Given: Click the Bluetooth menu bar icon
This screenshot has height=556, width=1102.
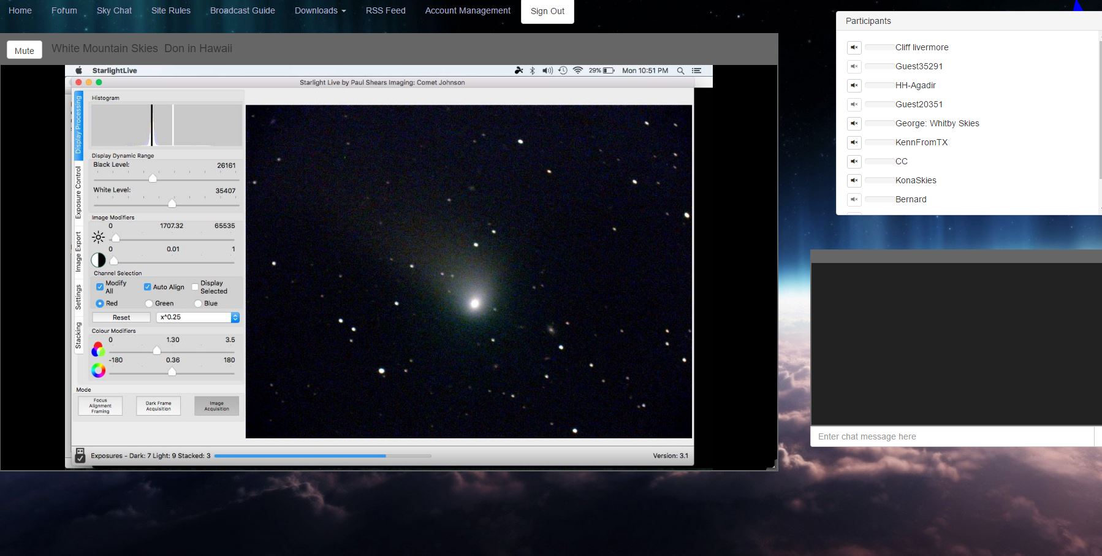Looking at the screenshot, I should pyautogui.click(x=533, y=70).
